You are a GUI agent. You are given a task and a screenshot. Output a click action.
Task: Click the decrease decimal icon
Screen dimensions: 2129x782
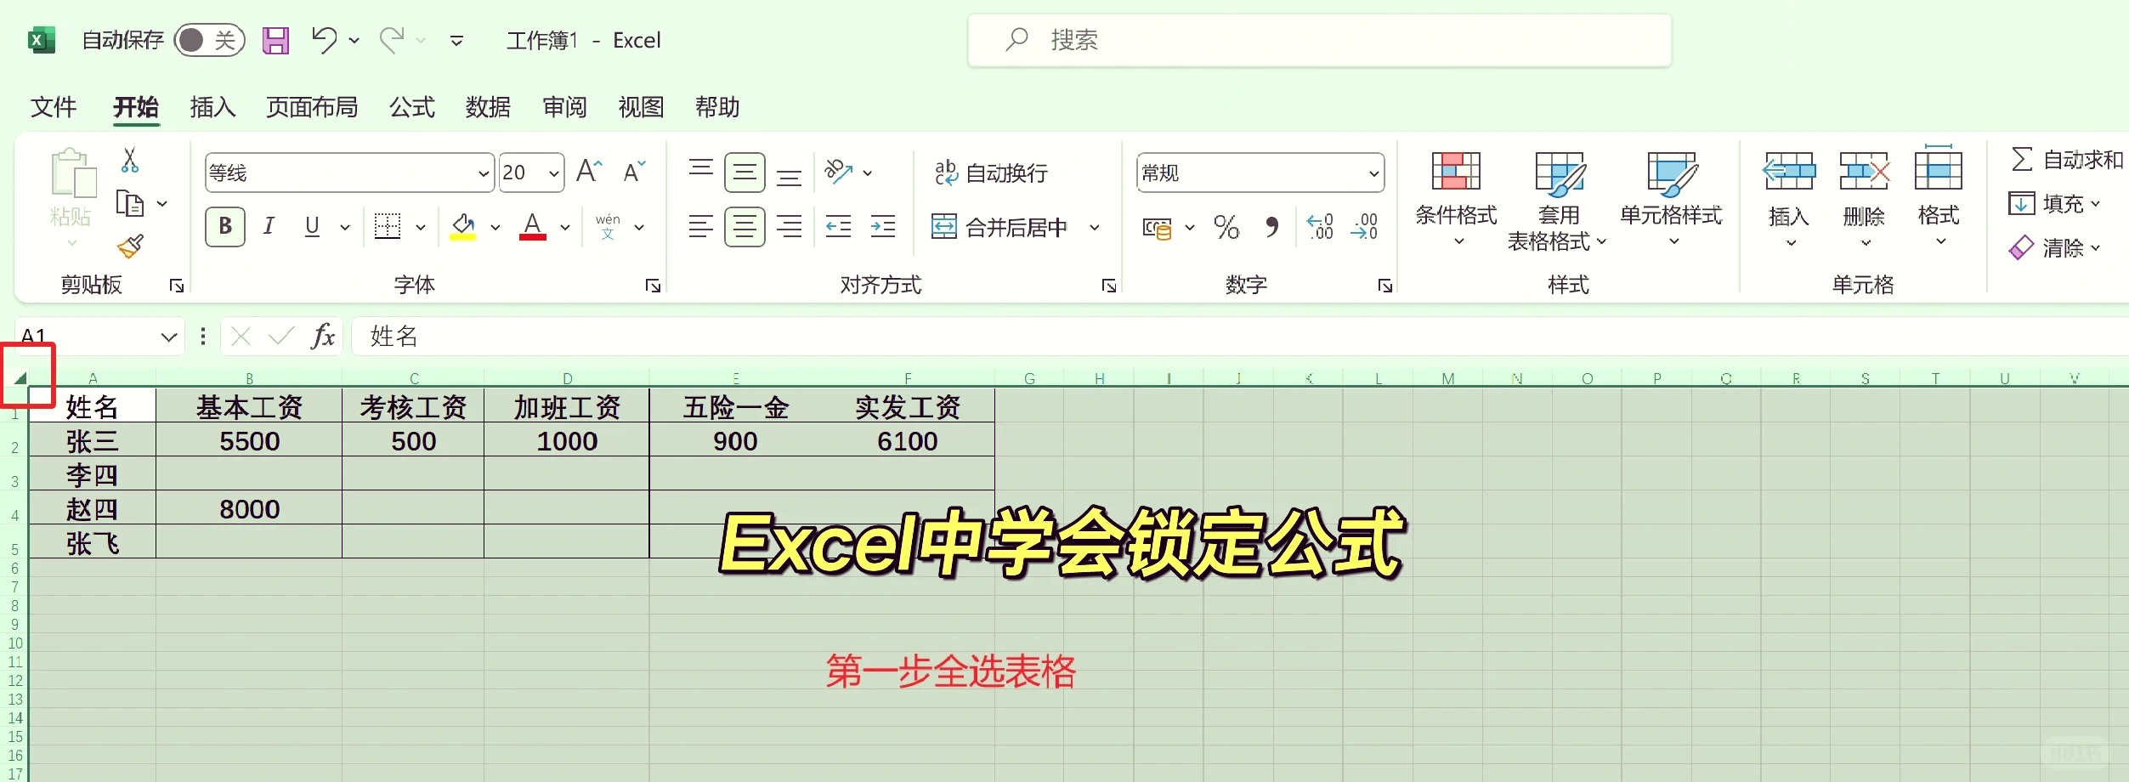point(1364,227)
